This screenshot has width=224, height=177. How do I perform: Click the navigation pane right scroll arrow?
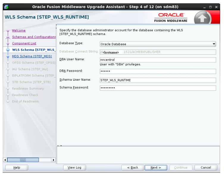pyautogui.click(x=54, y=160)
